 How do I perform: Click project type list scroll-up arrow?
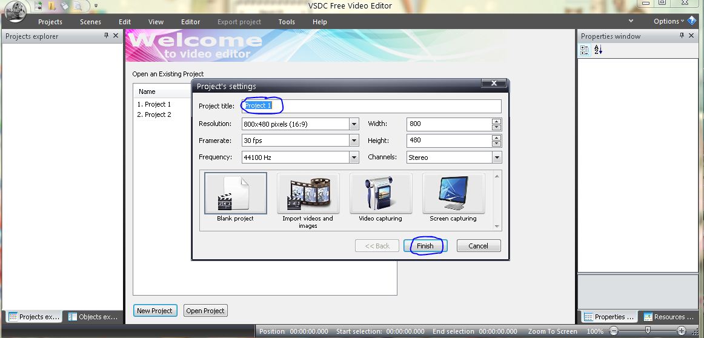point(497,176)
